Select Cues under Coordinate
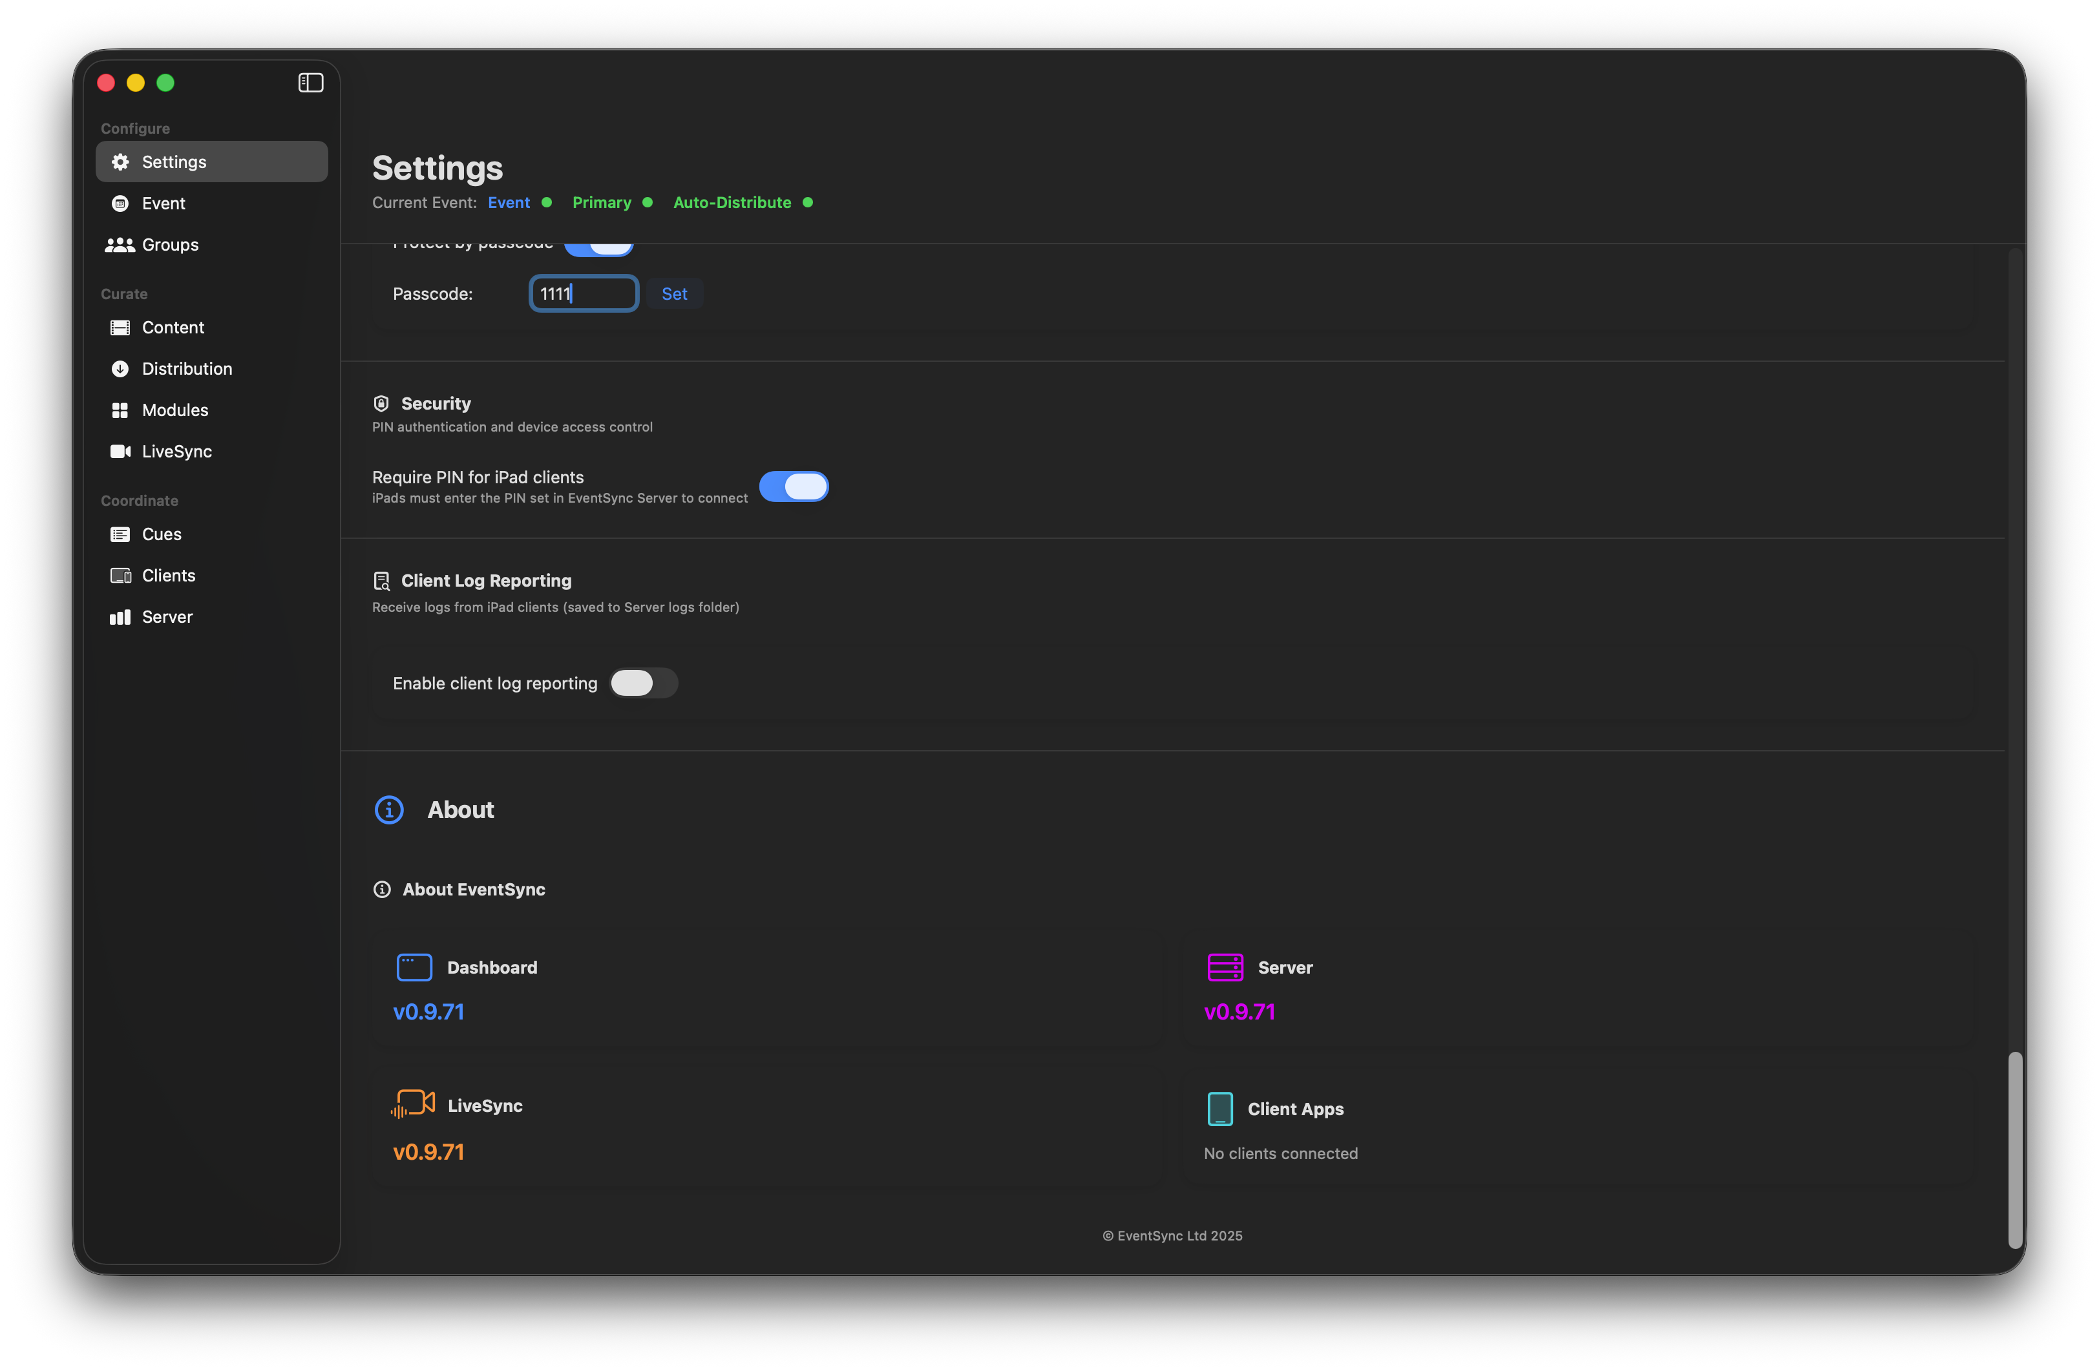The height and width of the screenshot is (1371, 2099). (x=212, y=534)
